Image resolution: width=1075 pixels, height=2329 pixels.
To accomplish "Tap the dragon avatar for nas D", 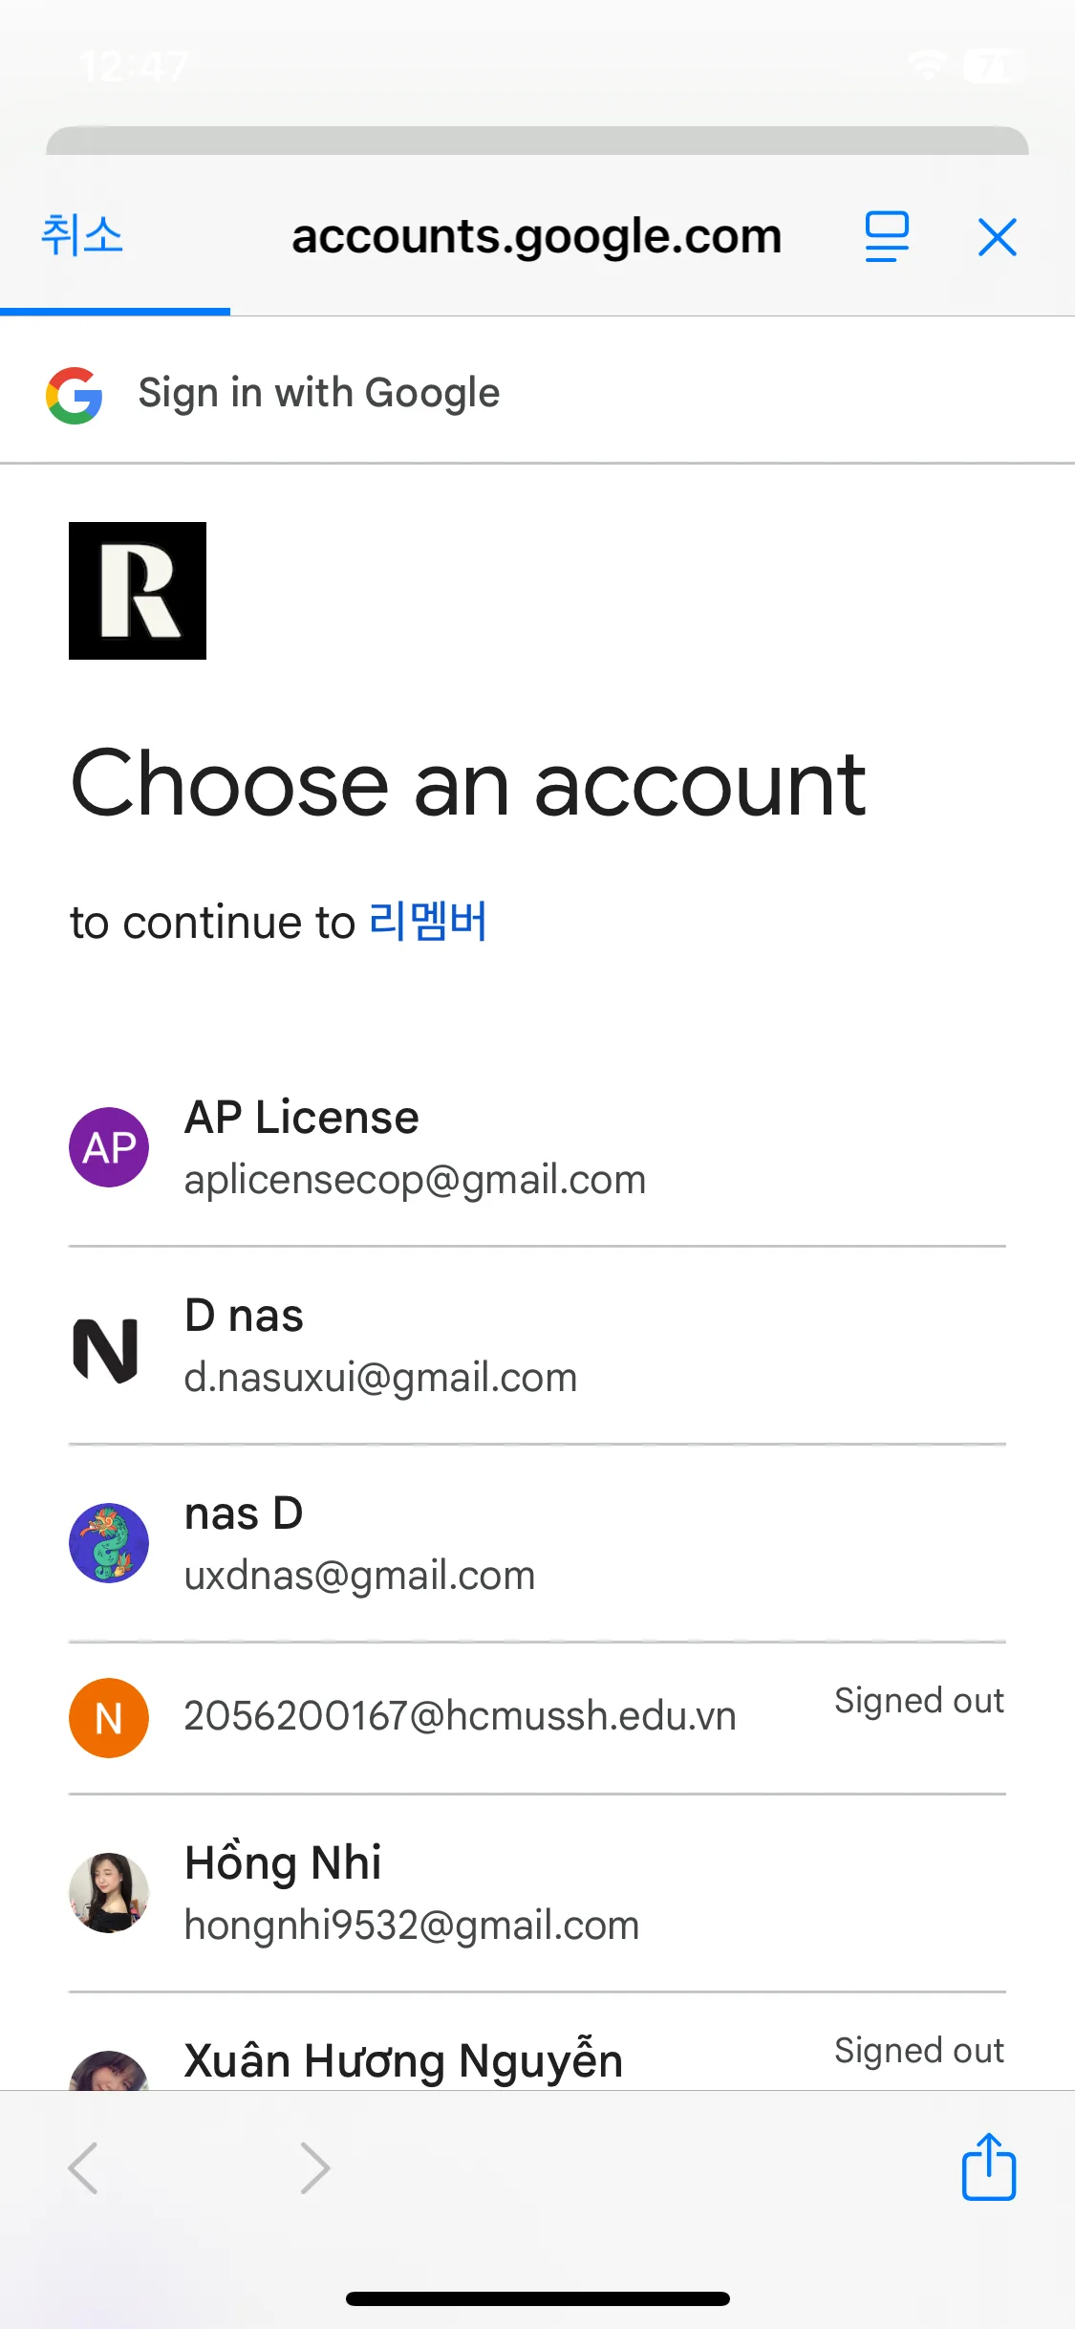I will 109,1543.
